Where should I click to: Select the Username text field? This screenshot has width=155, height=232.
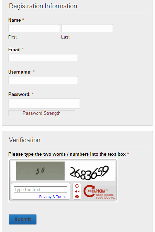(x=43, y=80)
